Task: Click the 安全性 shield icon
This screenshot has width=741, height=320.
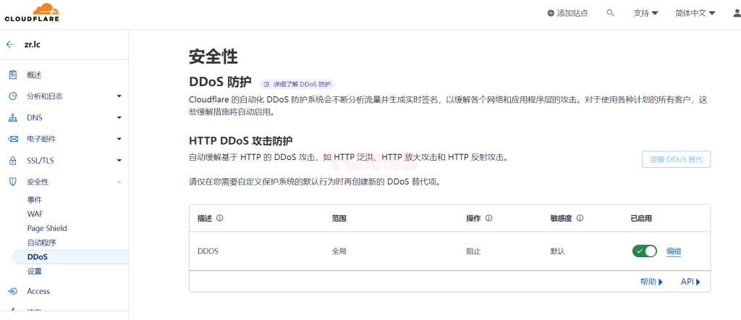Action: pyautogui.click(x=13, y=182)
